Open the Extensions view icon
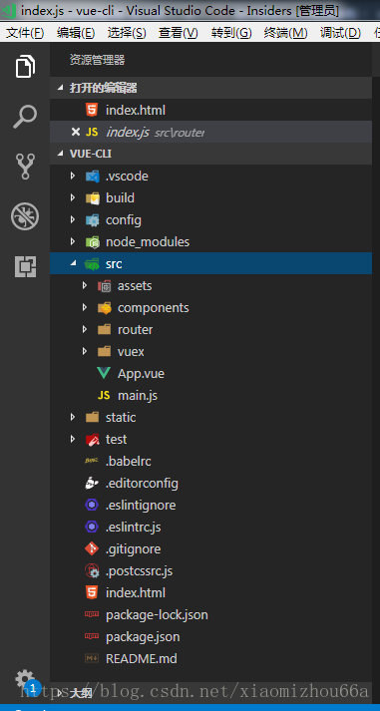The width and height of the screenshot is (380, 711). tap(25, 265)
